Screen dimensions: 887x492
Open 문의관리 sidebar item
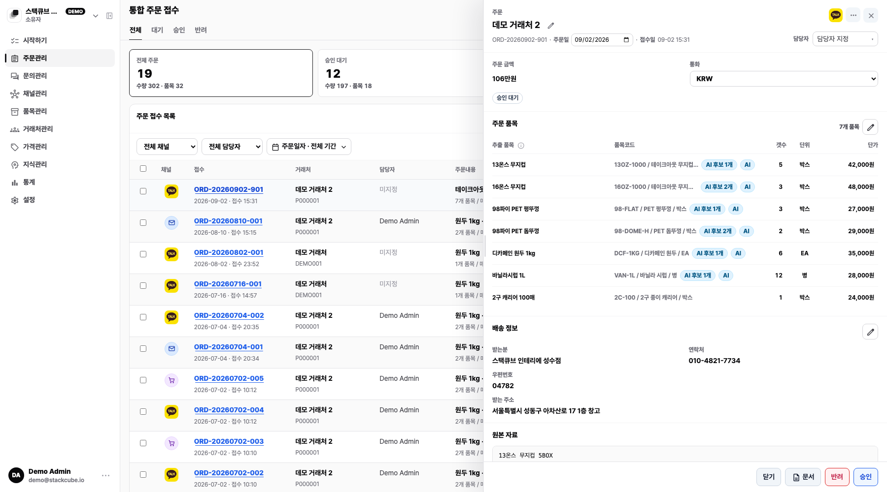tap(60, 76)
